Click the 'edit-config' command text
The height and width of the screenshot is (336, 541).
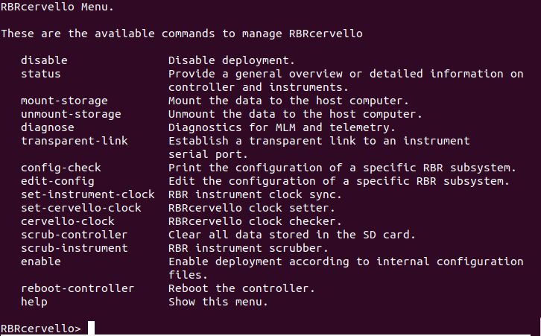pos(57,181)
